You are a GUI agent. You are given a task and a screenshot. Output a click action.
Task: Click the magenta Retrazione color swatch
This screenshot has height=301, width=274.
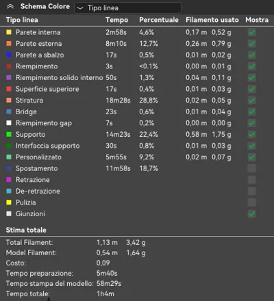click(x=9, y=180)
